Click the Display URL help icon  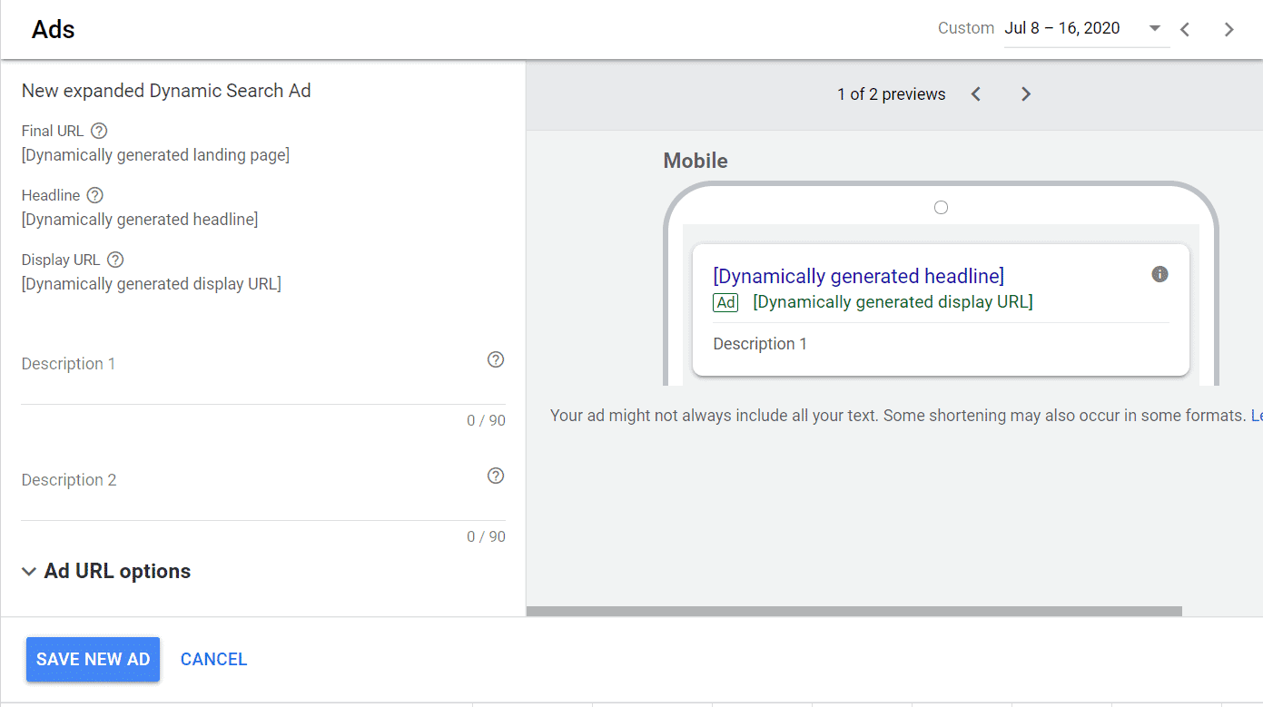point(115,260)
